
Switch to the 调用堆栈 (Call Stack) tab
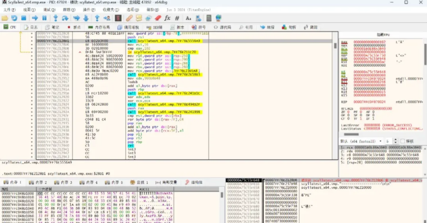tap(128, 27)
